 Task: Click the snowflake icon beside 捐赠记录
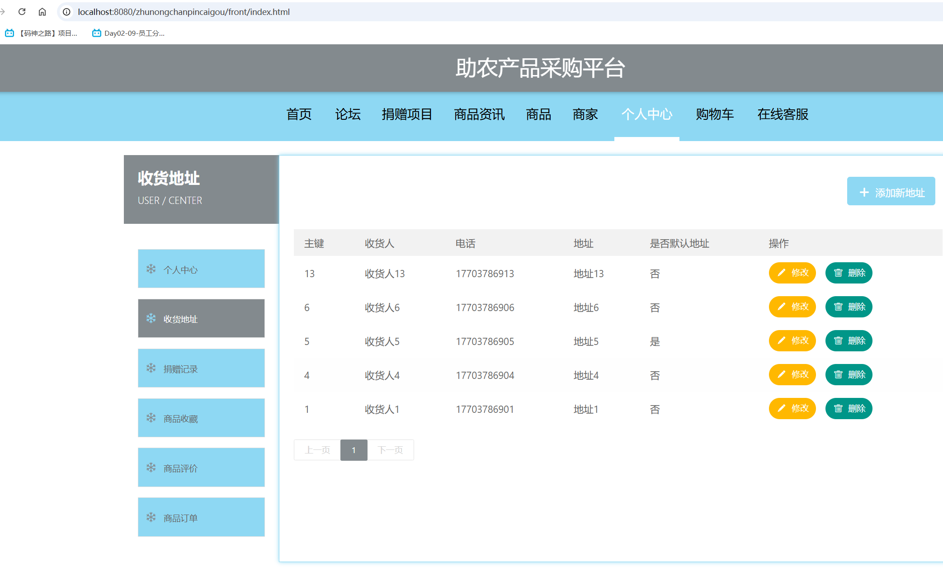point(151,368)
